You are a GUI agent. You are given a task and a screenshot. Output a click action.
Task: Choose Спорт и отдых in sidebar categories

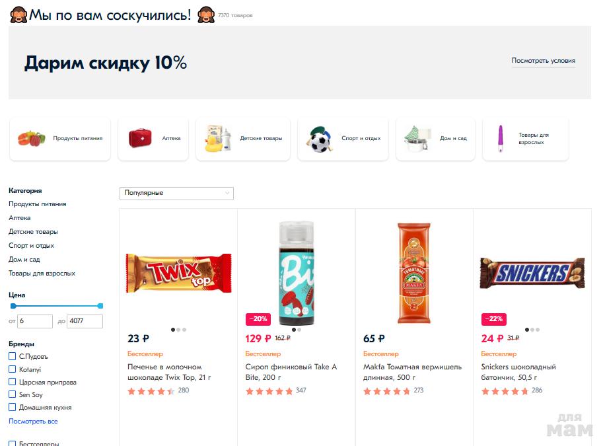point(31,246)
